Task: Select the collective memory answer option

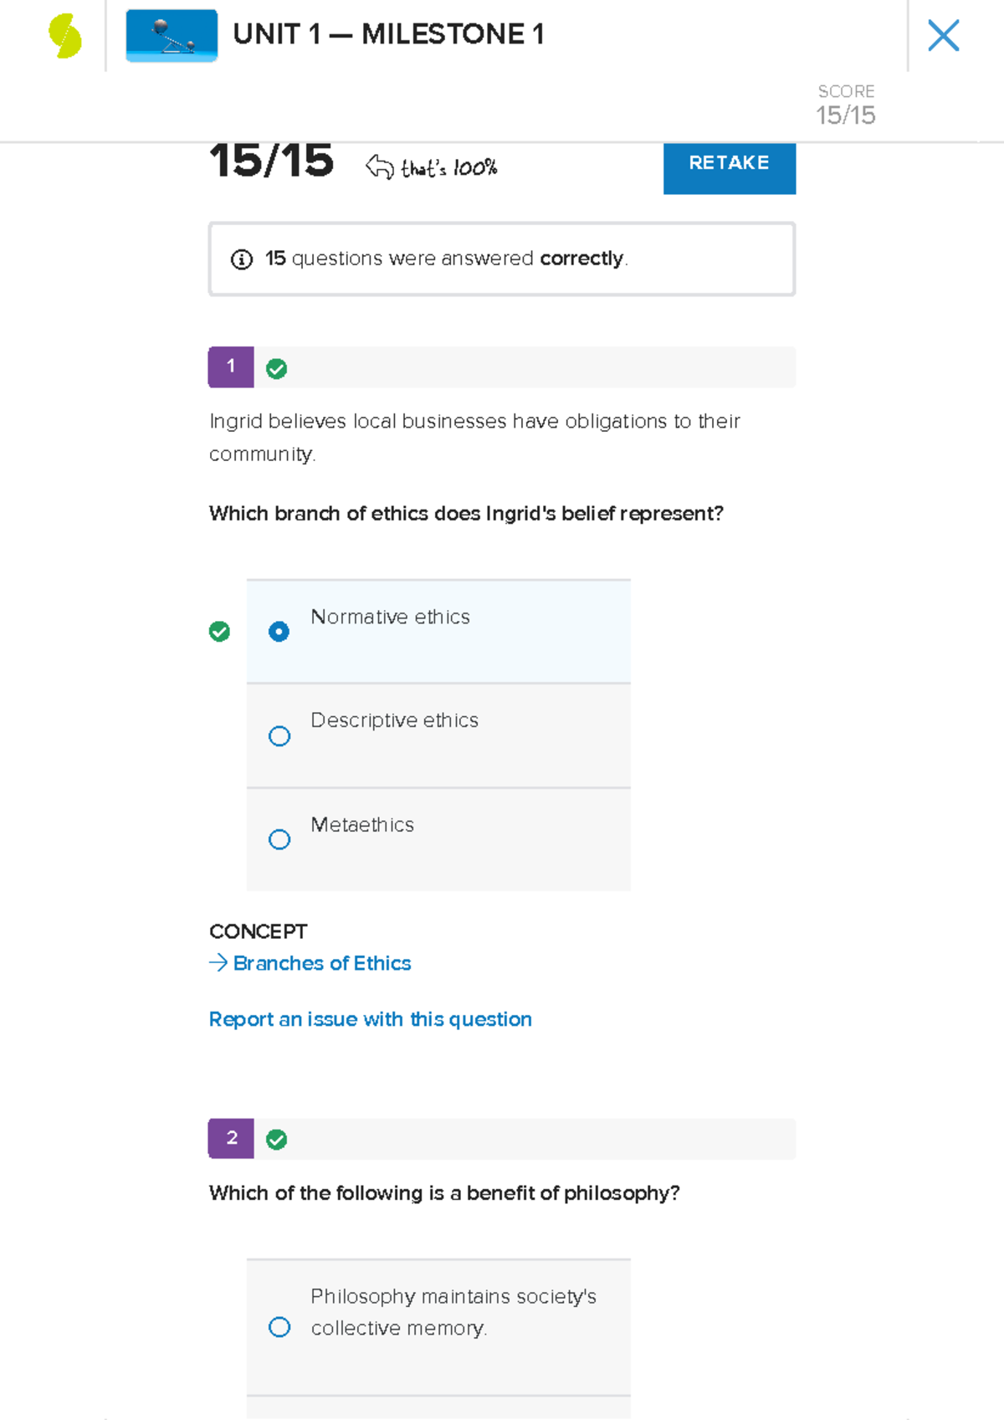Action: 279,1327
